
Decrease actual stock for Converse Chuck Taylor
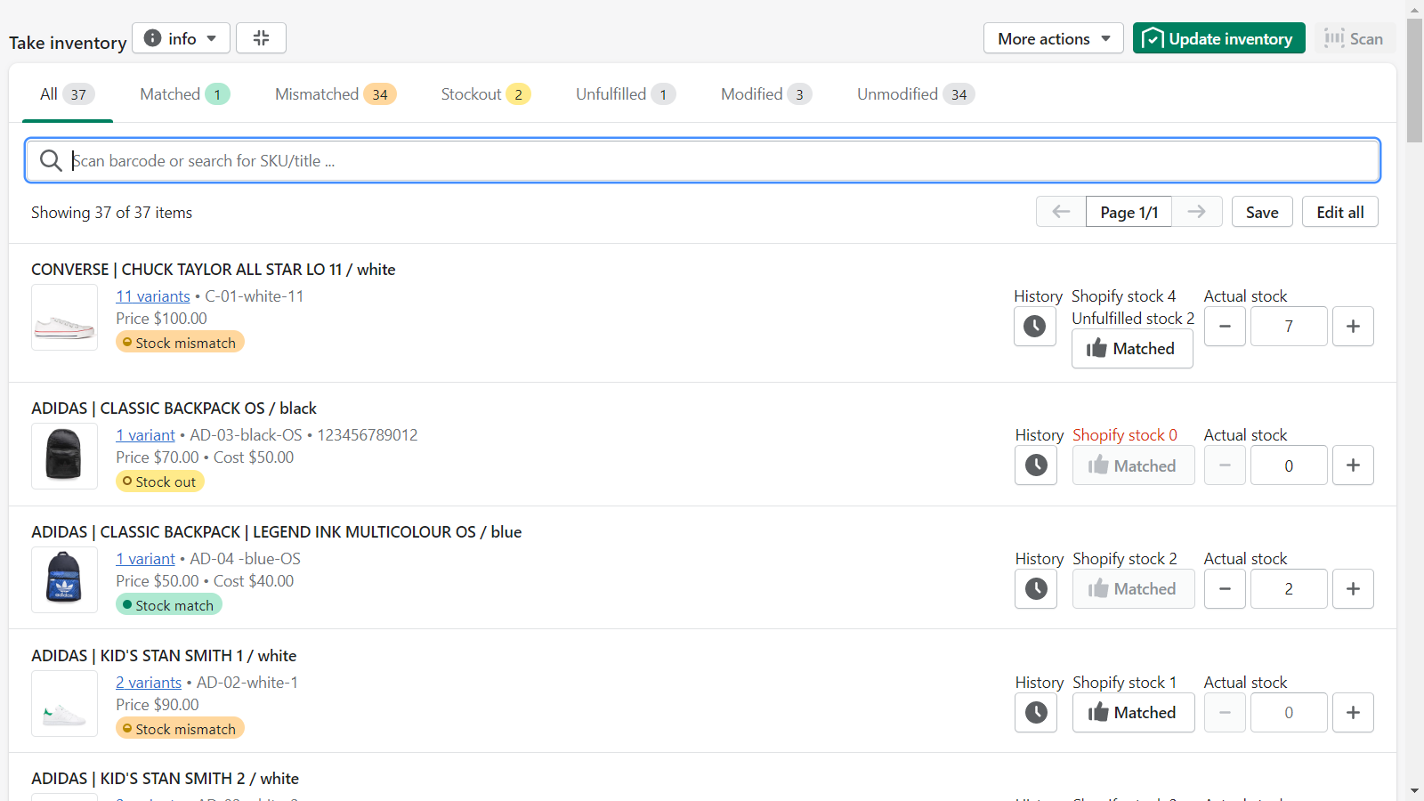(x=1226, y=326)
